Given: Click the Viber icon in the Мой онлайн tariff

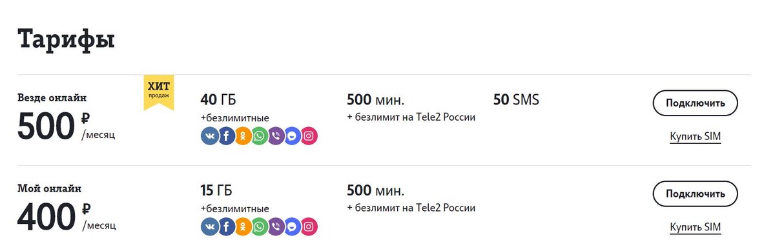Looking at the screenshot, I should [x=276, y=226].
